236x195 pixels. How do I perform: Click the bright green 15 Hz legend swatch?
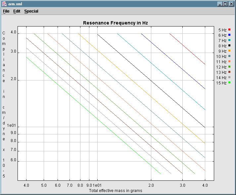229,82
